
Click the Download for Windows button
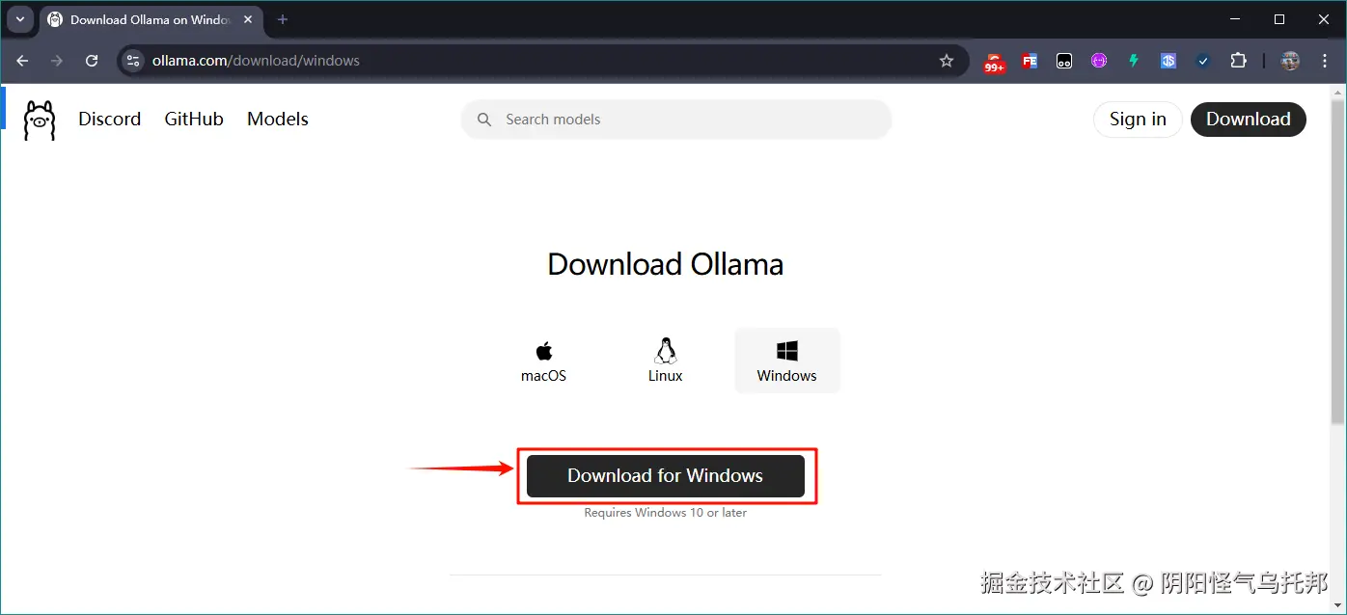[x=665, y=475]
